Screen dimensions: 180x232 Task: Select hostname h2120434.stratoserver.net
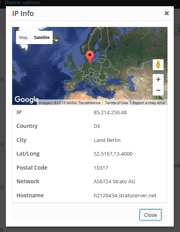125,195
